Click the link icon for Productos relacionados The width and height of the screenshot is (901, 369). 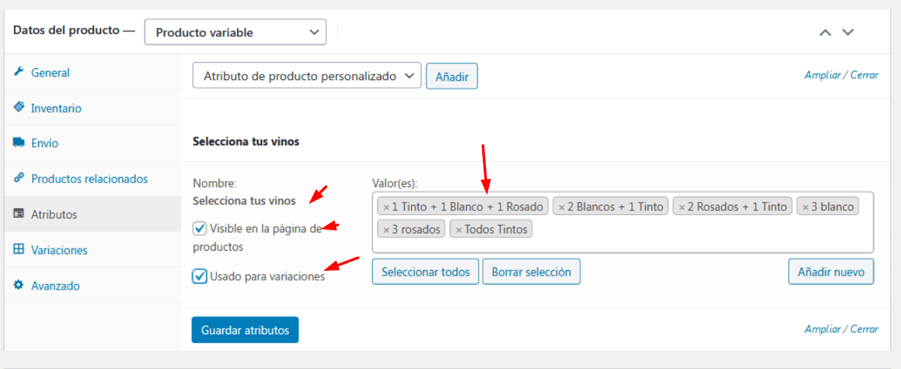(19, 178)
